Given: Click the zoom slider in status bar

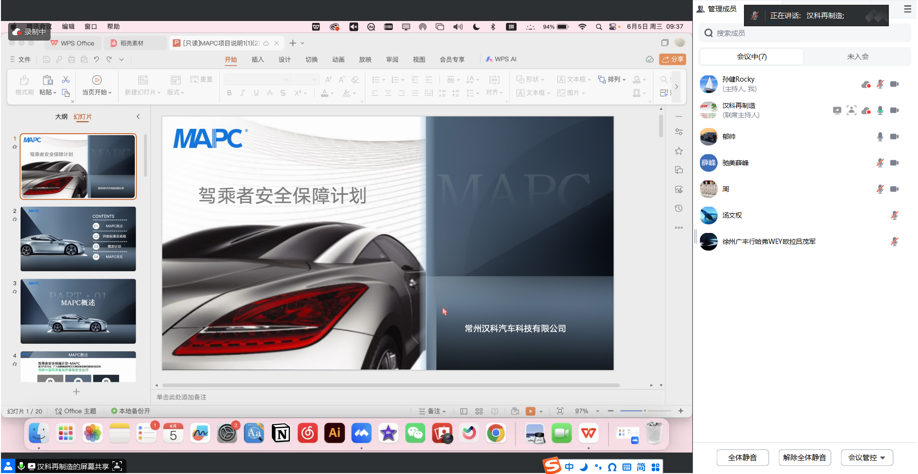Looking at the screenshot, I should 645,411.
